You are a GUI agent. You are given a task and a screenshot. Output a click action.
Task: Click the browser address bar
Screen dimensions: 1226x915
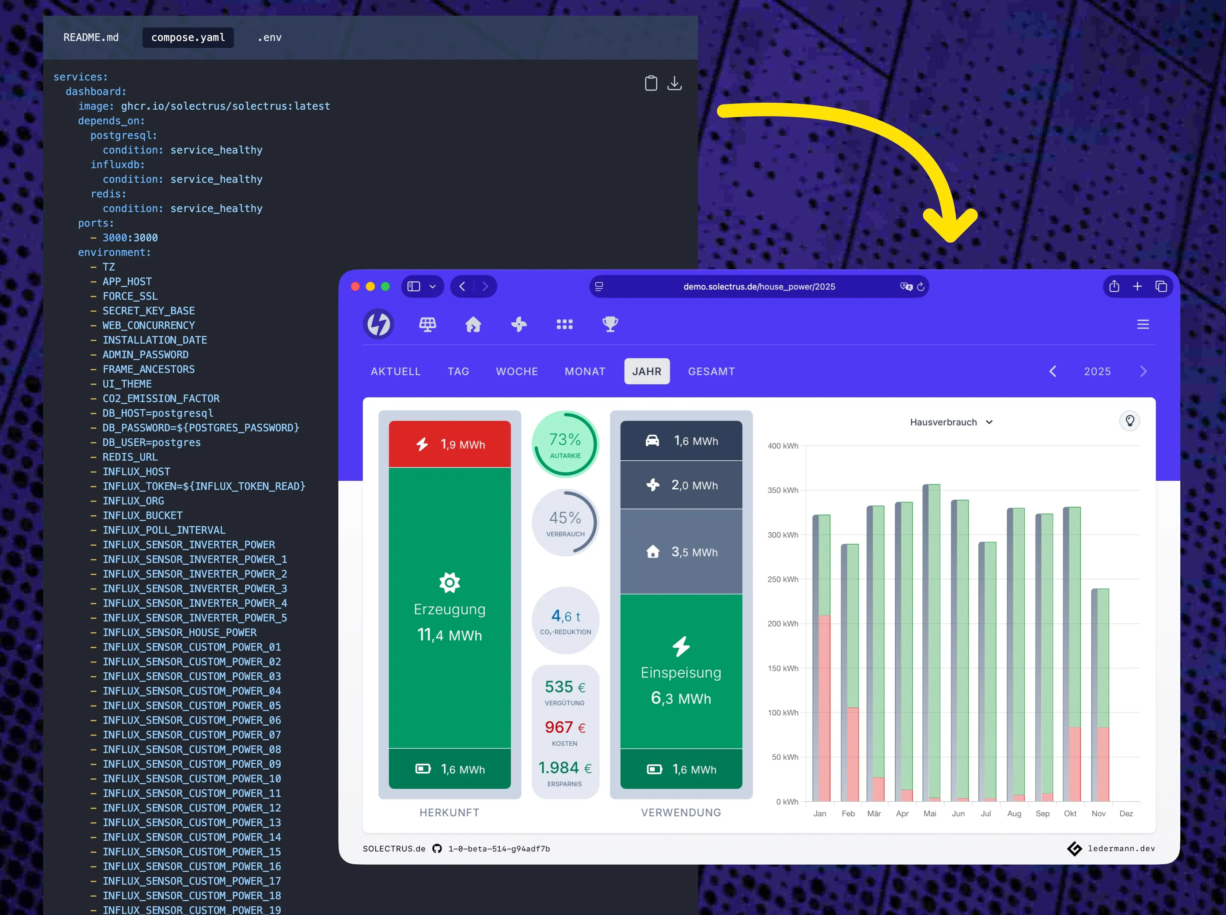(759, 286)
